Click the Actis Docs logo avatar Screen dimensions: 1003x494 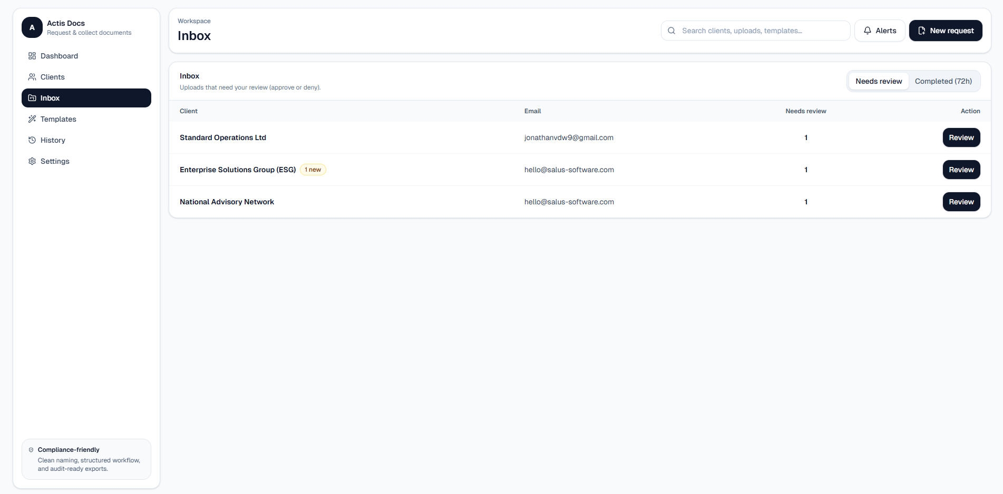[32, 27]
